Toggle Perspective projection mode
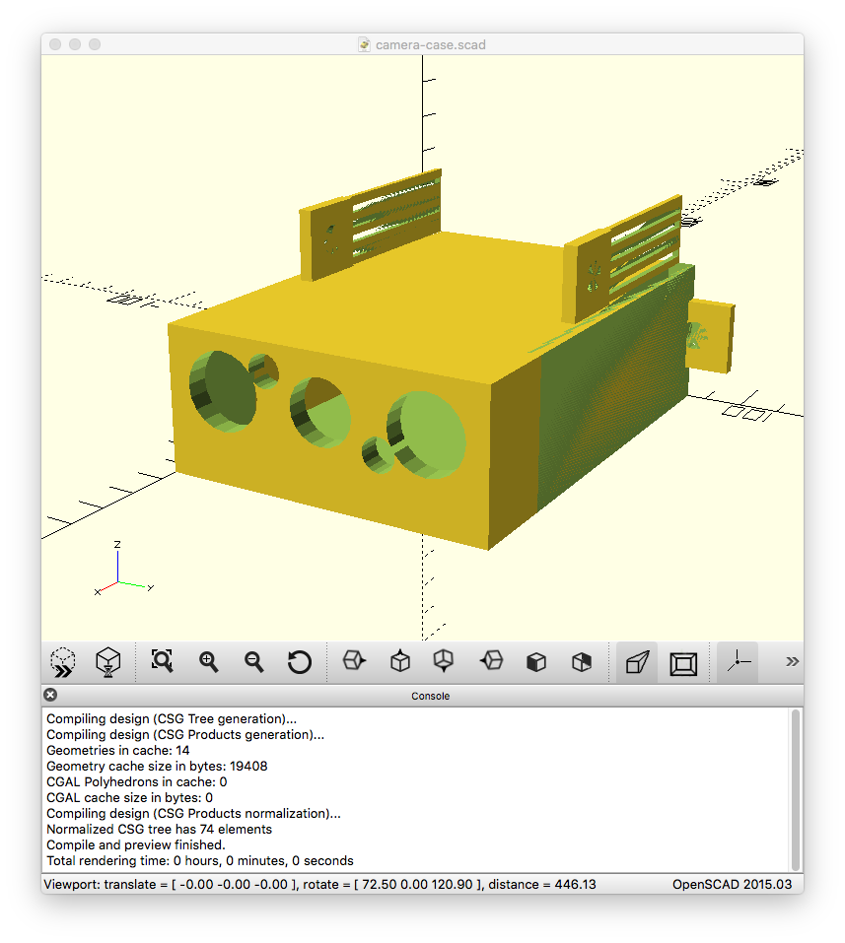This screenshot has height=943, width=845. (638, 662)
